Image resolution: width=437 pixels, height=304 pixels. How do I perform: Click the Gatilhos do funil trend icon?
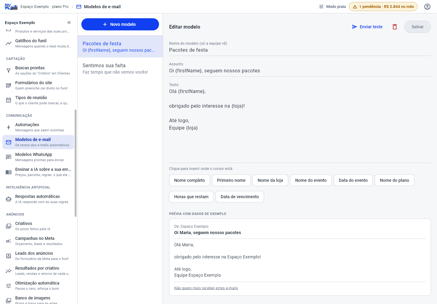coord(8,43)
